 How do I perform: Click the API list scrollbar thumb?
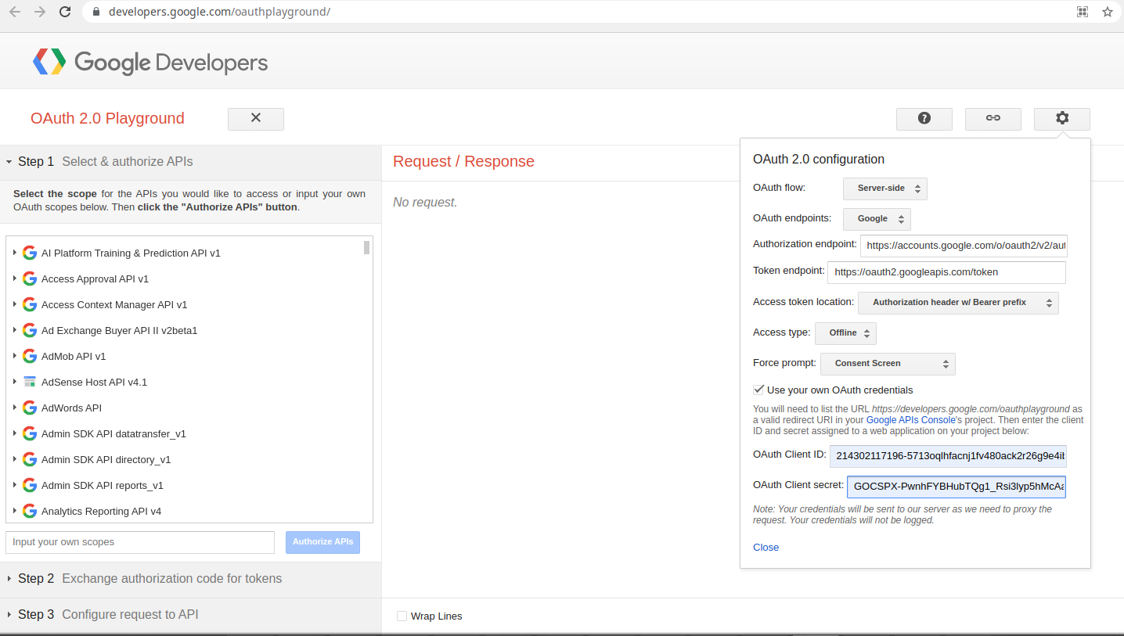pyautogui.click(x=366, y=248)
